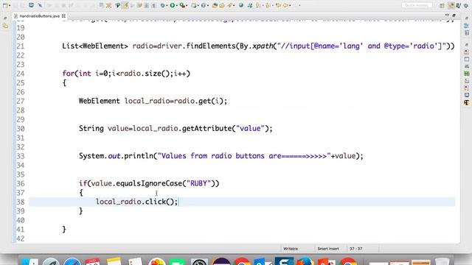This screenshot has width=472, height=265.
Task: Click the Open Task envelope icon
Action: 222,5
